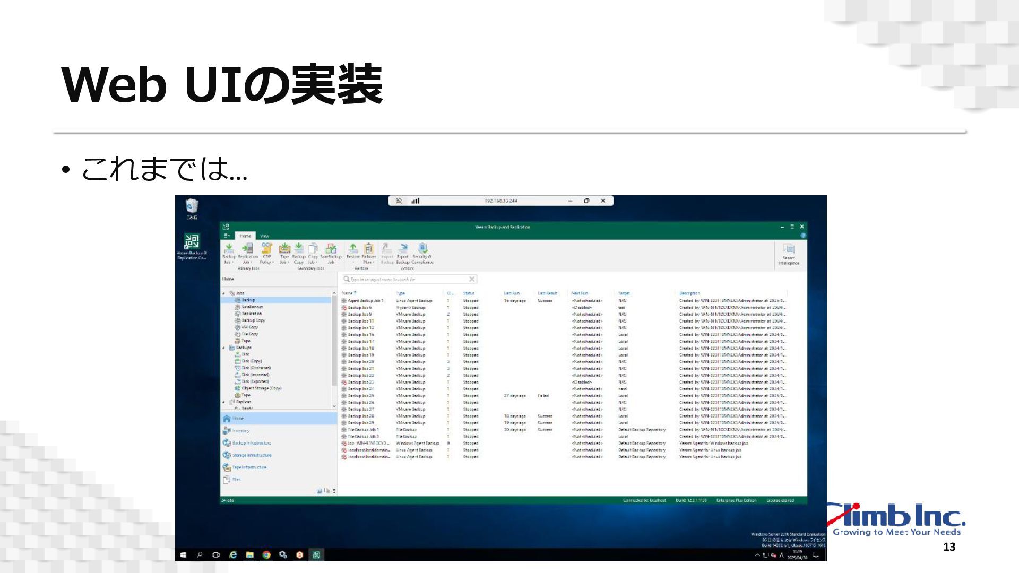Click the Backup Job ribbon icon
This screenshot has height=573, width=1019.
(x=229, y=249)
